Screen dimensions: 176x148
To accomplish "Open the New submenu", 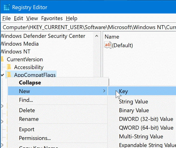I will [58, 91].
